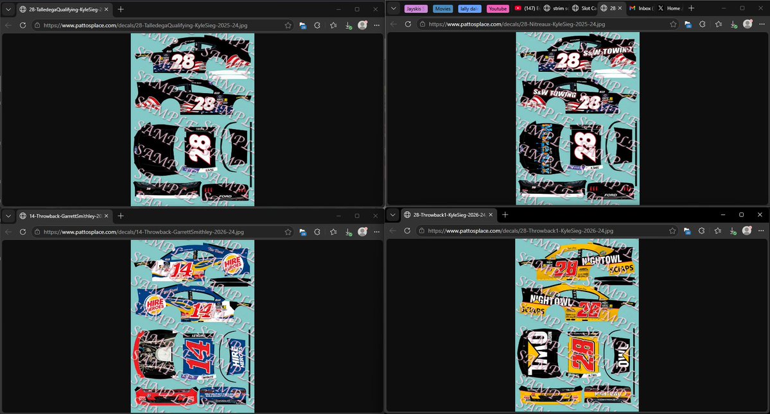Select the 14-Throwback-GarrettSmithley tab
Screen dimensions: 770x414
click(64, 216)
